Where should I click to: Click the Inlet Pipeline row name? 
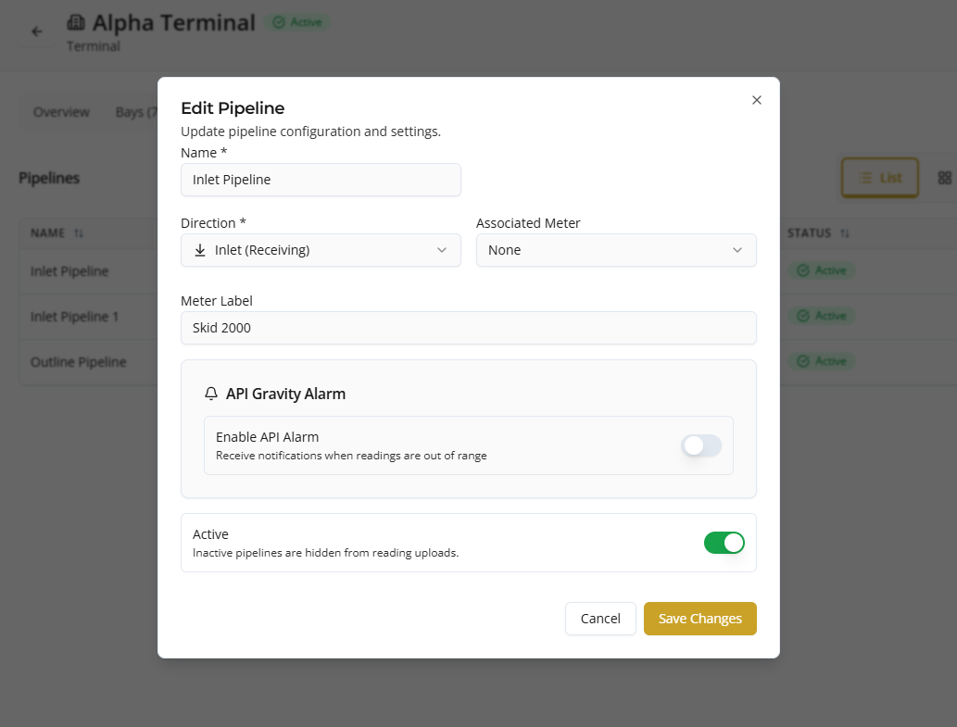69,271
